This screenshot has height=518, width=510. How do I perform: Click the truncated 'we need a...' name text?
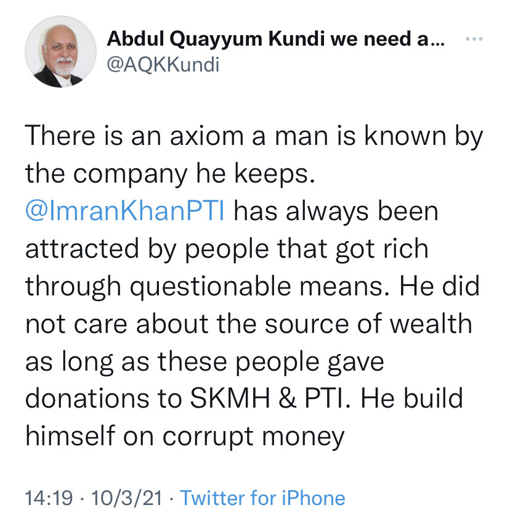pyautogui.click(x=387, y=39)
